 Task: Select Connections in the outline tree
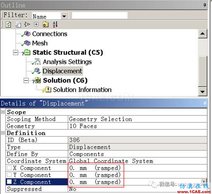click(50, 34)
